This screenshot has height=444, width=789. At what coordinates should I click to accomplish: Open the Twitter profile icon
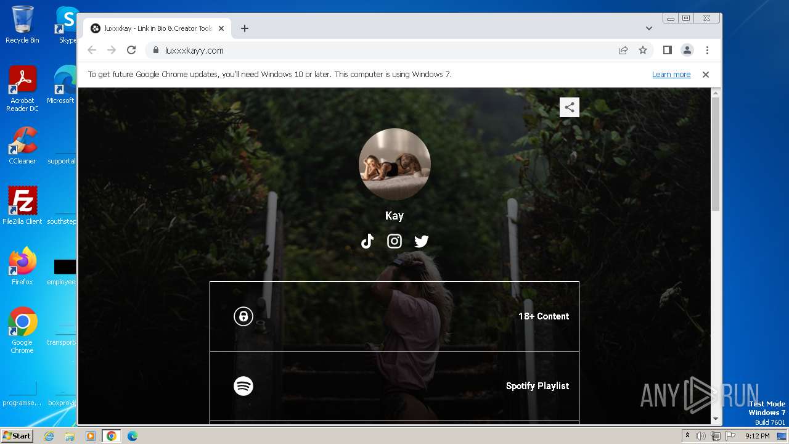pos(422,241)
